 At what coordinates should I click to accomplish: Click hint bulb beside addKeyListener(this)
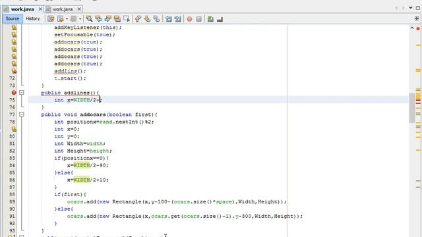(14, 28)
